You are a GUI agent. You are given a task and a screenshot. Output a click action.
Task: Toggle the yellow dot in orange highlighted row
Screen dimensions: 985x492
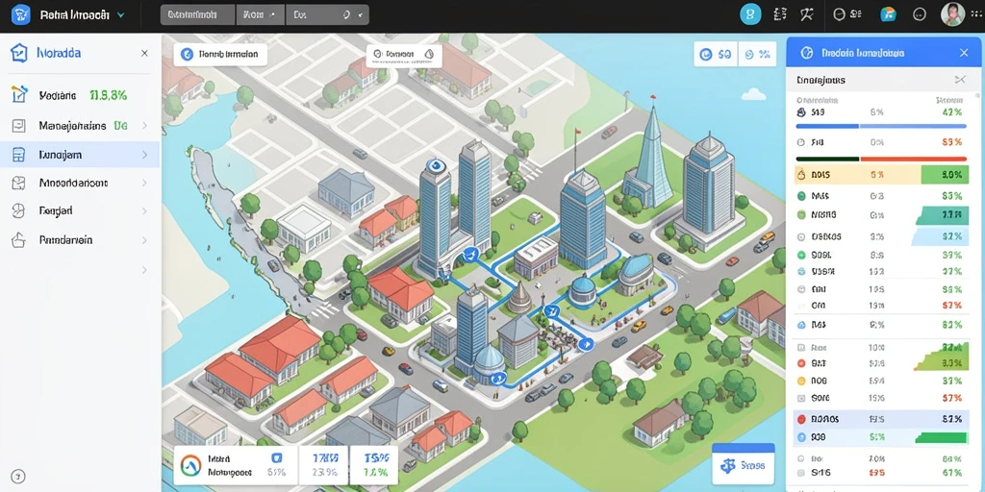(801, 175)
